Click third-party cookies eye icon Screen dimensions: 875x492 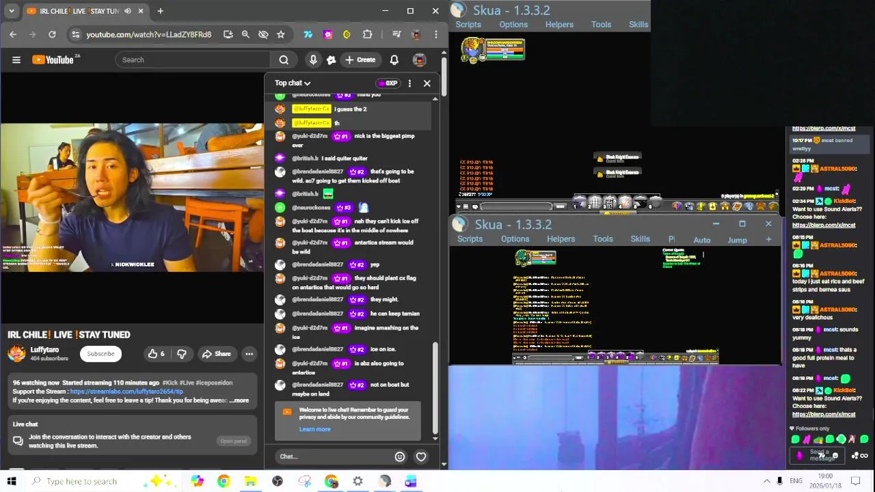pyautogui.click(x=263, y=34)
